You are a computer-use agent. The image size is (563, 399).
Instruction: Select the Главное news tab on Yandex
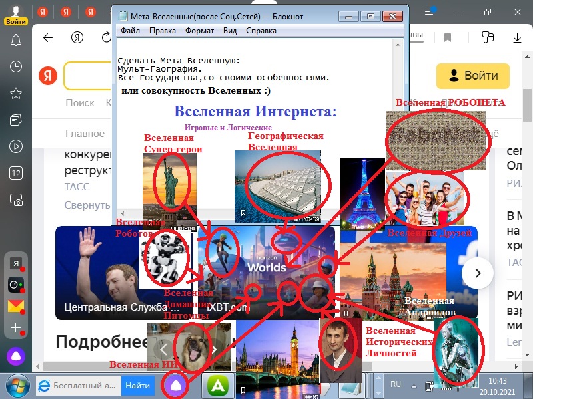tap(85, 134)
